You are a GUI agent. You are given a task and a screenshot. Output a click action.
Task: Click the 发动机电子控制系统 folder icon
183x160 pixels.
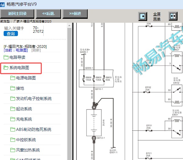(13, 98)
